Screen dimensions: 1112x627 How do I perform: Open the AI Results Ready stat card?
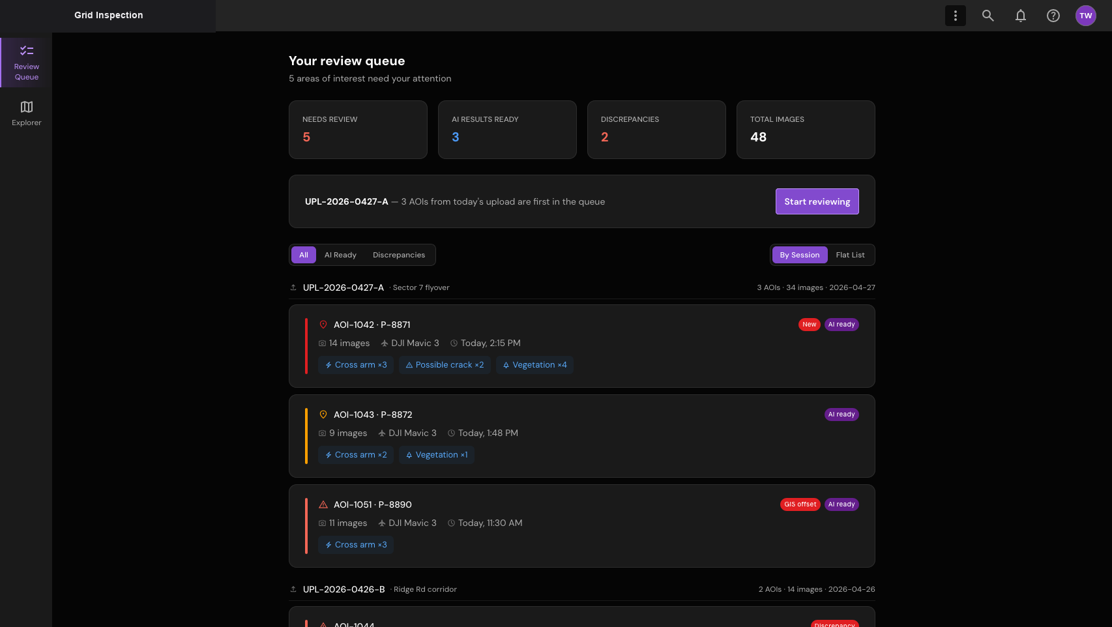(507, 130)
